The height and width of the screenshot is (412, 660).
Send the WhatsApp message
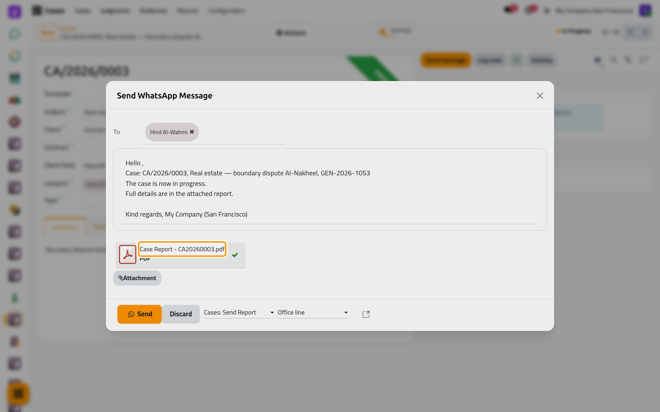pos(139,314)
